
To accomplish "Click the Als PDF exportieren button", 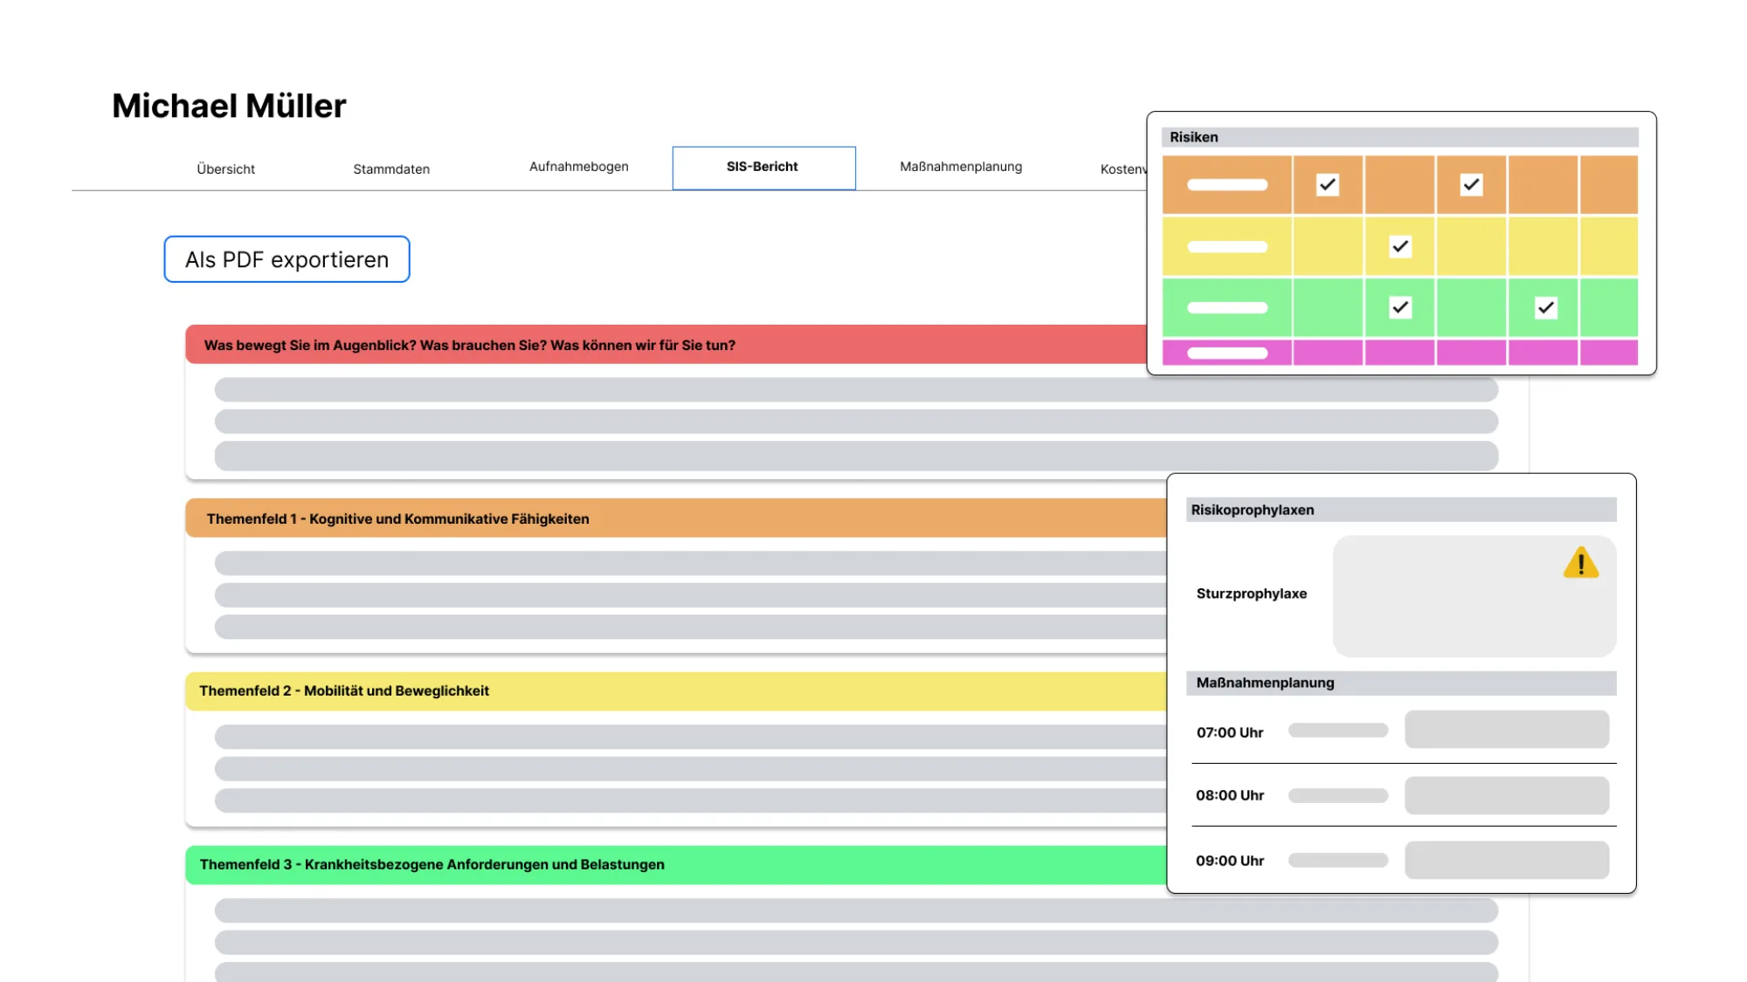I will coord(287,259).
